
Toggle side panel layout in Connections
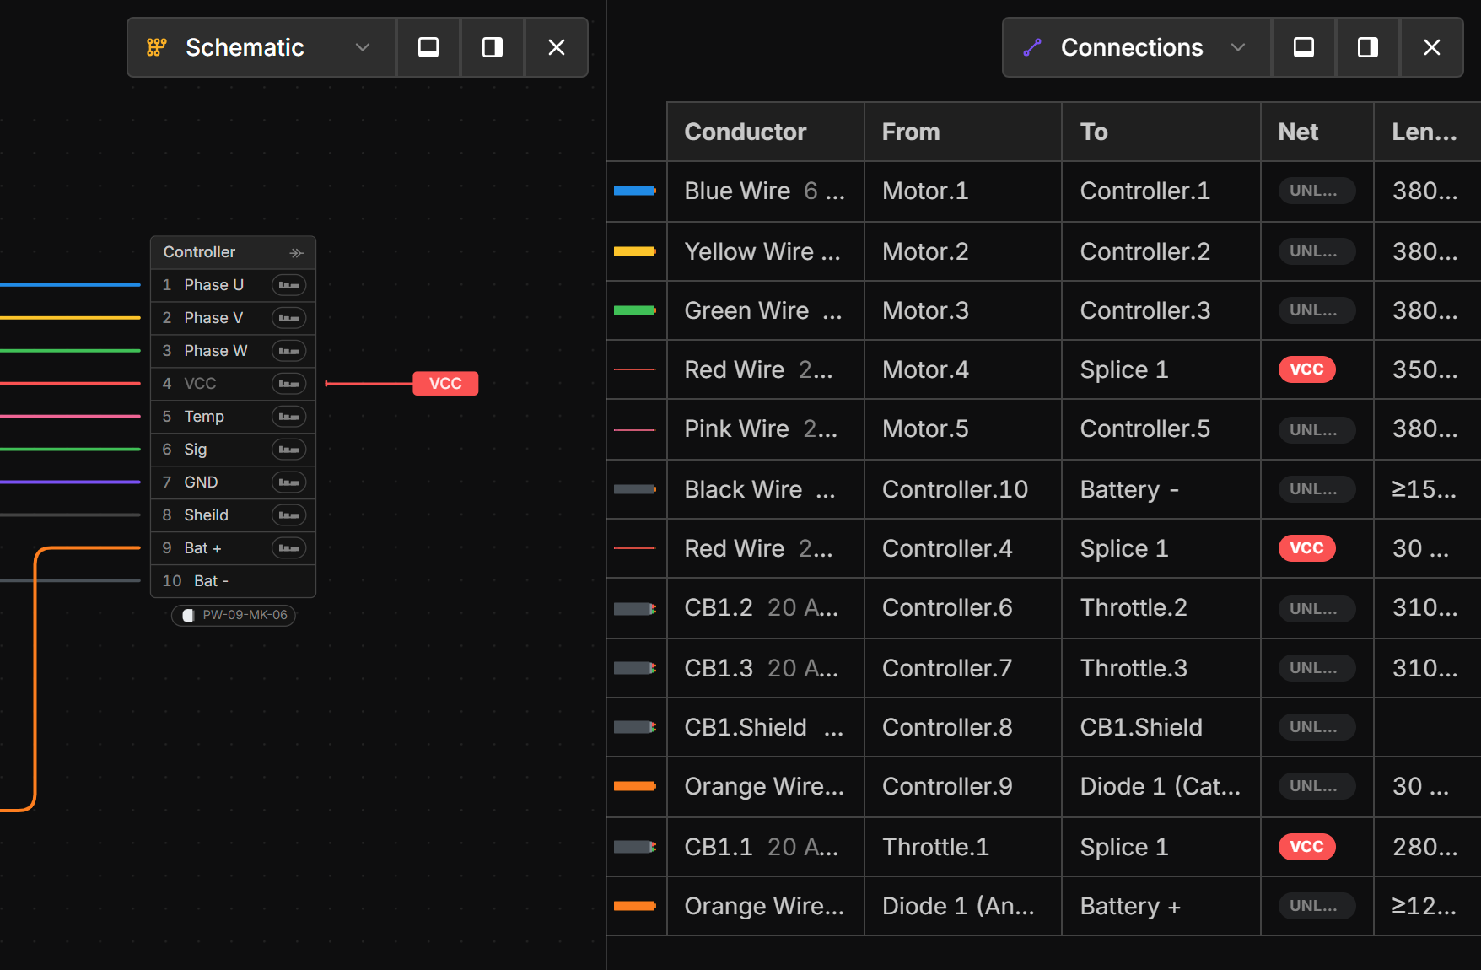(1368, 47)
